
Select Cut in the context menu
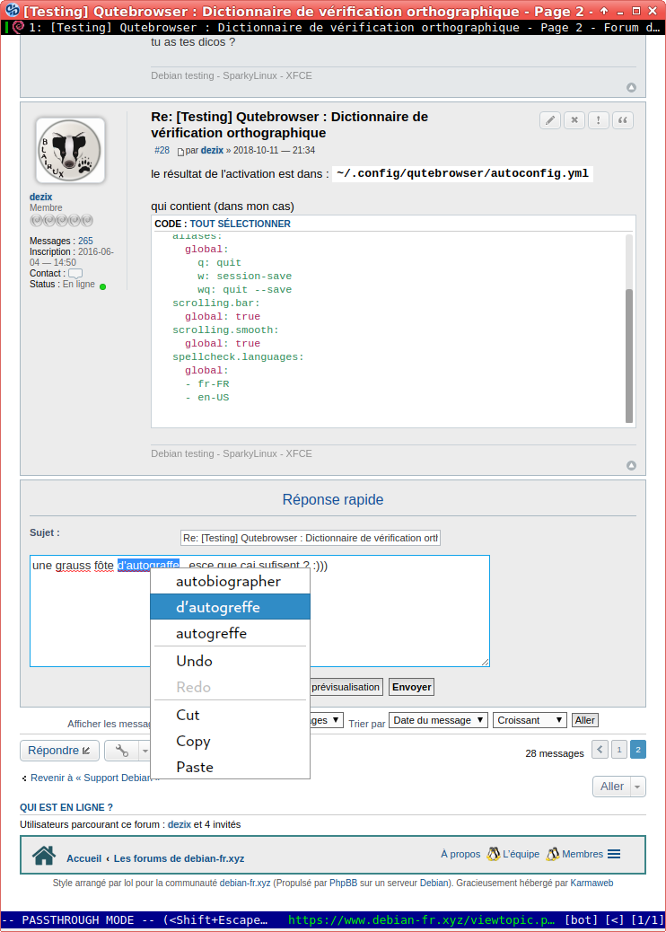(230, 715)
